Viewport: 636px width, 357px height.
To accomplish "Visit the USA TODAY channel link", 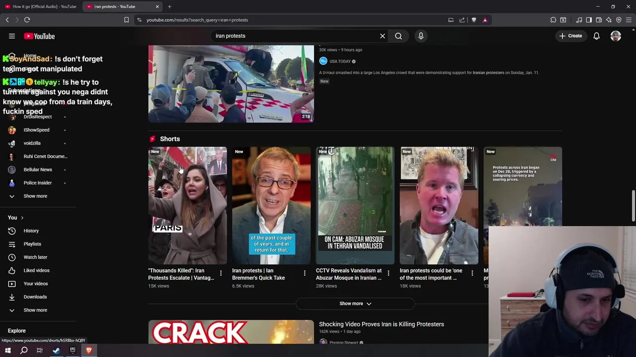I will tap(340, 61).
